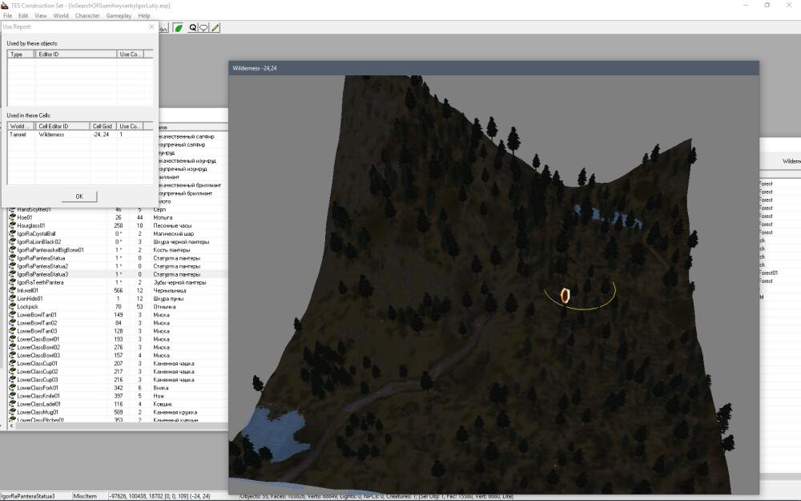The width and height of the screenshot is (801, 501).
Task: Click the object icon beside LowerClassKnife01
Action: [x=13, y=396]
